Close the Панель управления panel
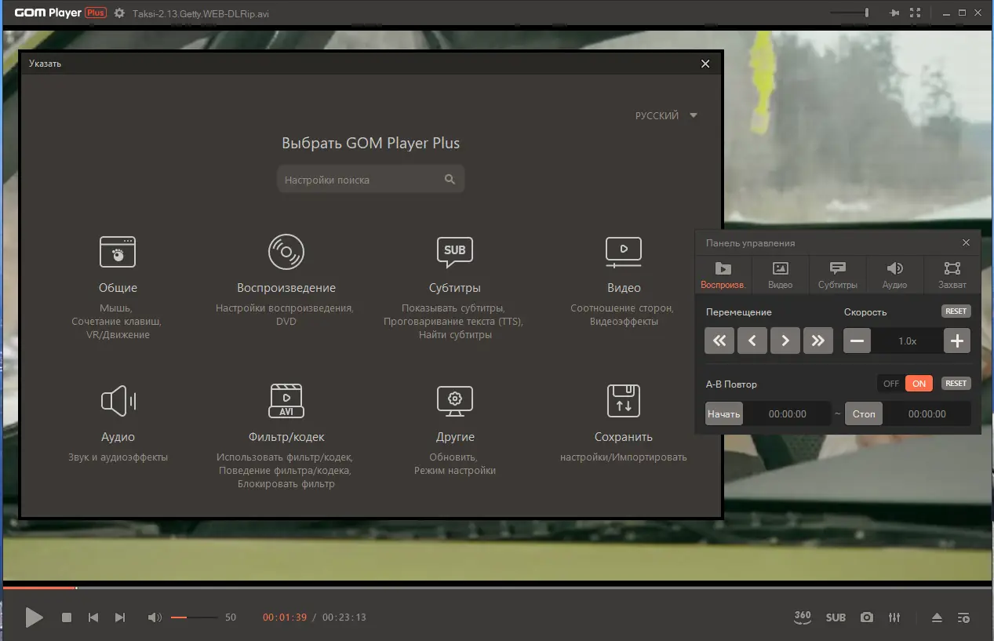994x641 pixels. (x=967, y=242)
